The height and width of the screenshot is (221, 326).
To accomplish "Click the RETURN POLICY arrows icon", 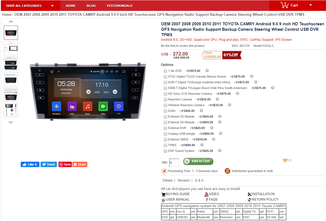I will pos(250,200).
